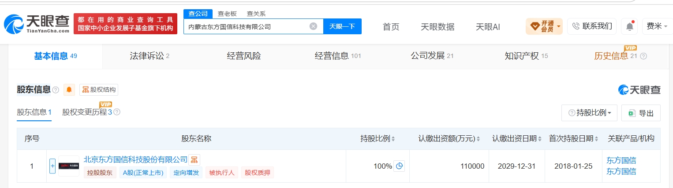Image resolution: width=673 pixels, height=188 pixels.
Task: Switch to 查老板 search tab
Action: click(x=227, y=14)
